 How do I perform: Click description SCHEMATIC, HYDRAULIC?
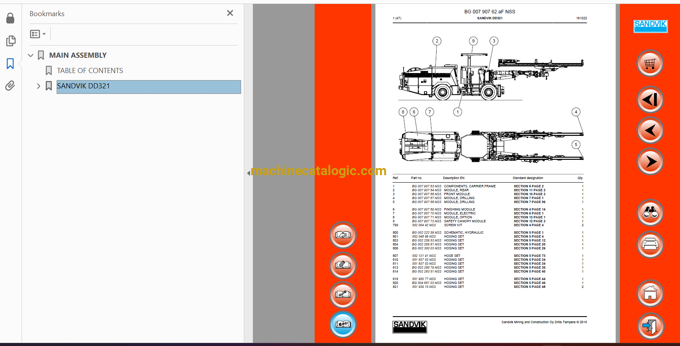point(464,232)
